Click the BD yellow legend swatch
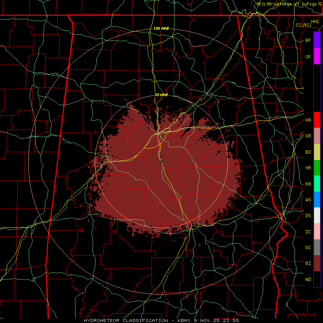323x323 pixels. pyautogui.click(x=317, y=152)
